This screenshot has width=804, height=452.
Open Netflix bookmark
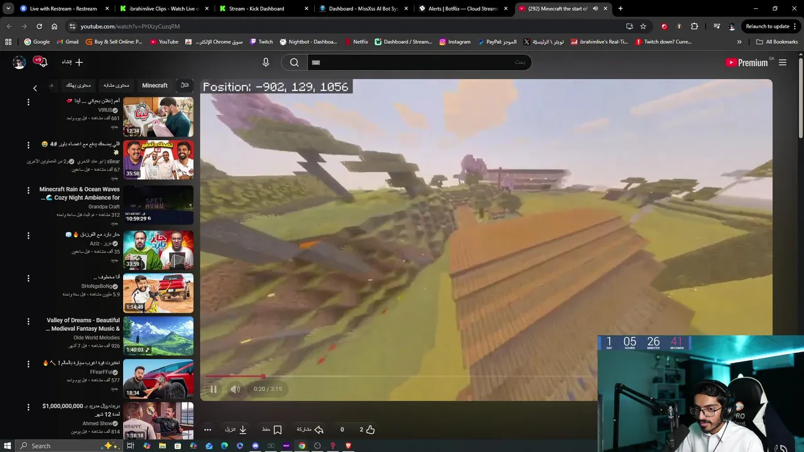point(356,42)
